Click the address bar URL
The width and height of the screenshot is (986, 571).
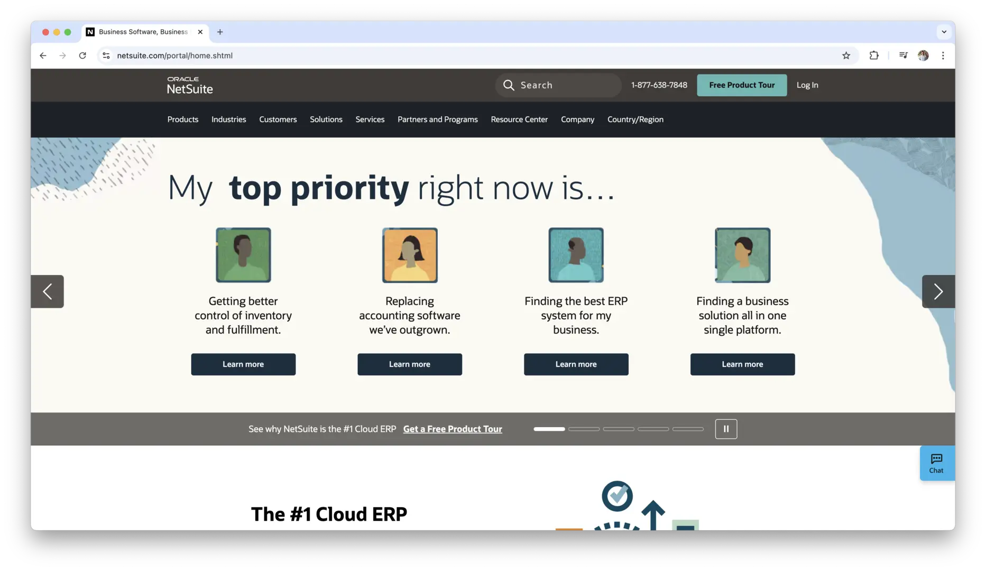(174, 56)
